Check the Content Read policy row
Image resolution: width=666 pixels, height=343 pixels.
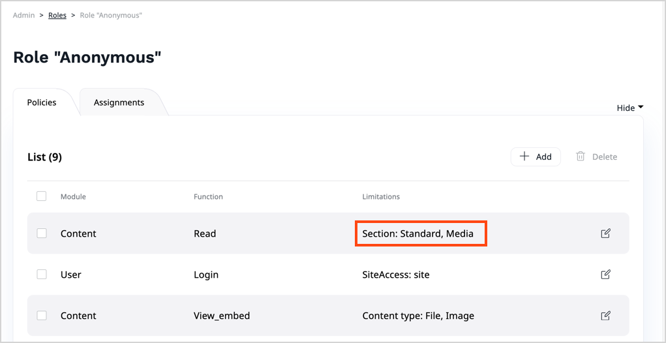42,233
